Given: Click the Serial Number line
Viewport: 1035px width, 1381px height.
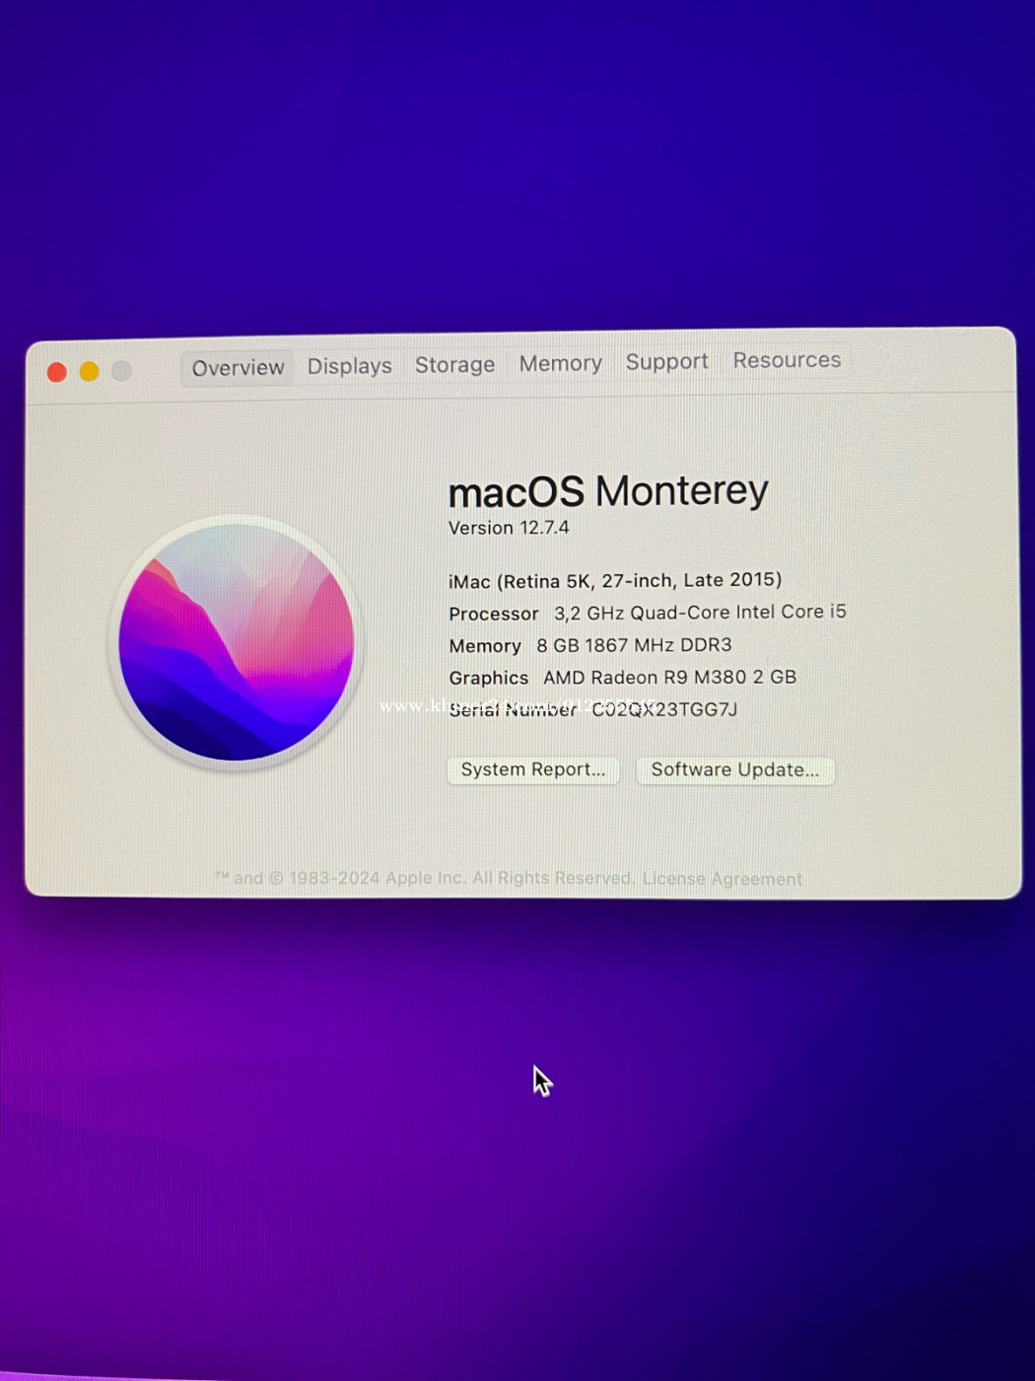Looking at the screenshot, I should [593, 709].
